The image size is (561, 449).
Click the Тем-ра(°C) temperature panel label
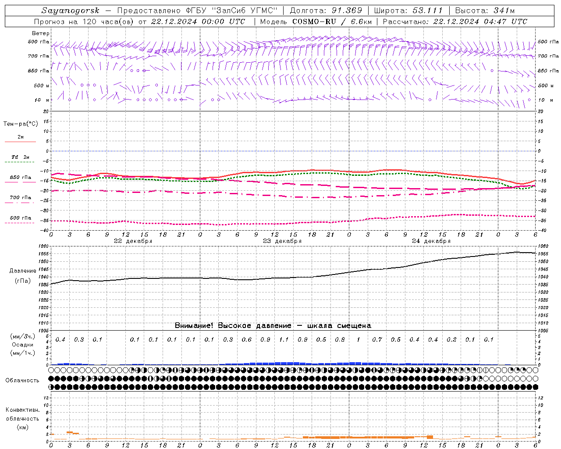[x=21, y=124]
